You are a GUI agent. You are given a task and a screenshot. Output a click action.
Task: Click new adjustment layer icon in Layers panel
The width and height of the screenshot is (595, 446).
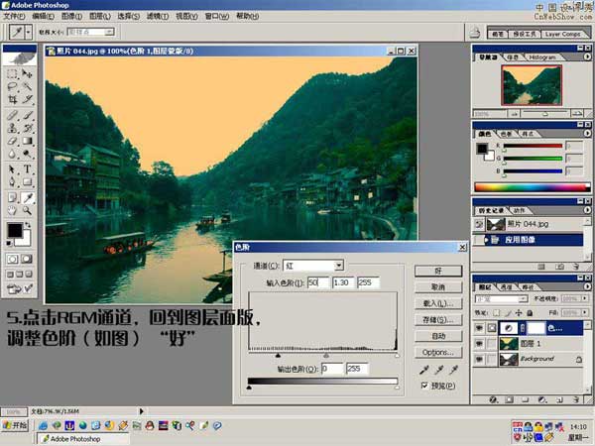542,399
